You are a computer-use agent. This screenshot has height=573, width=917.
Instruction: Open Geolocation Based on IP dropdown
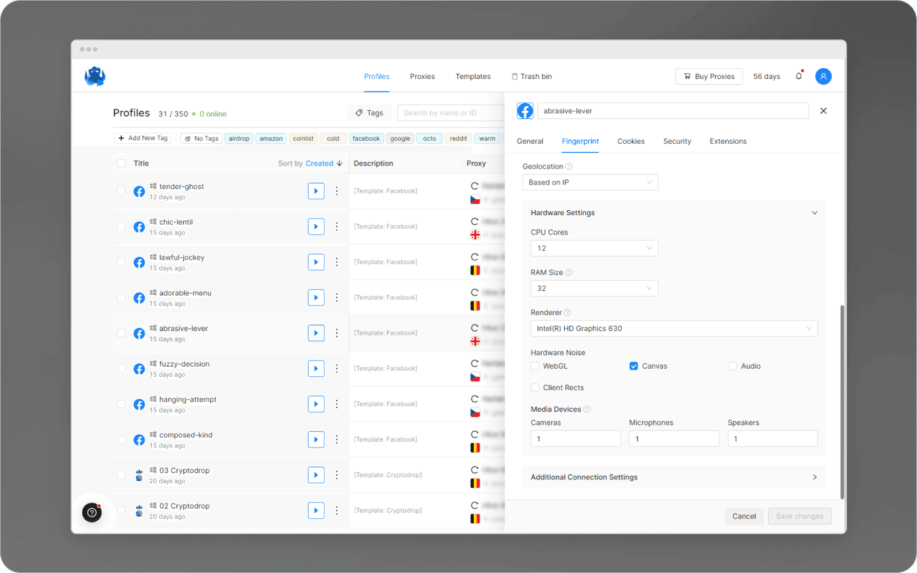[590, 182]
